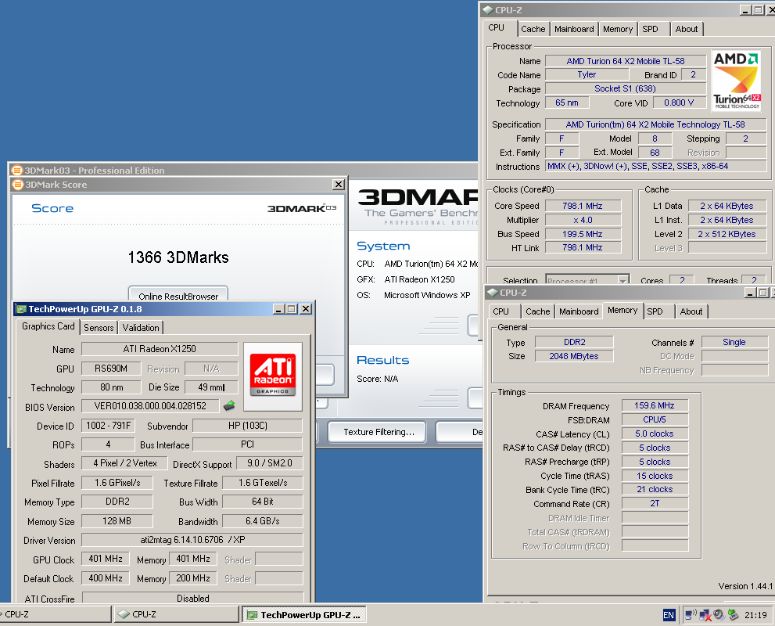The width and height of the screenshot is (775, 626).
Task: Click the 3DMark03 logo in Score window
Action: [x=302, y=208]
